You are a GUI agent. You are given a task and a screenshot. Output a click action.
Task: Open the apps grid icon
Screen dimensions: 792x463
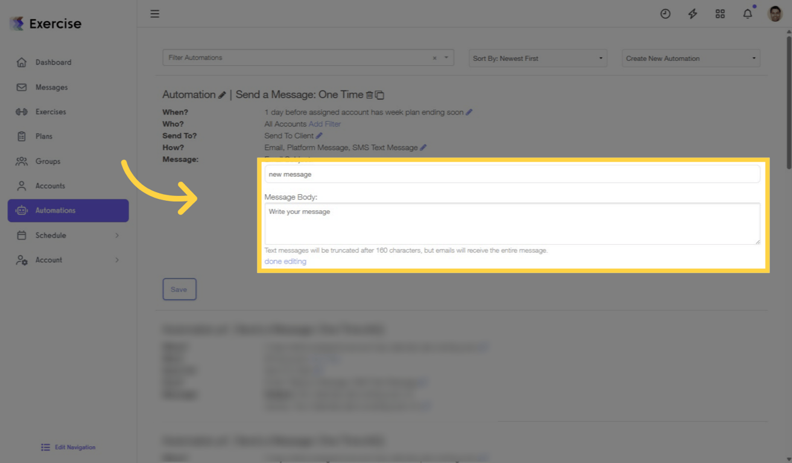pos(720,13)
